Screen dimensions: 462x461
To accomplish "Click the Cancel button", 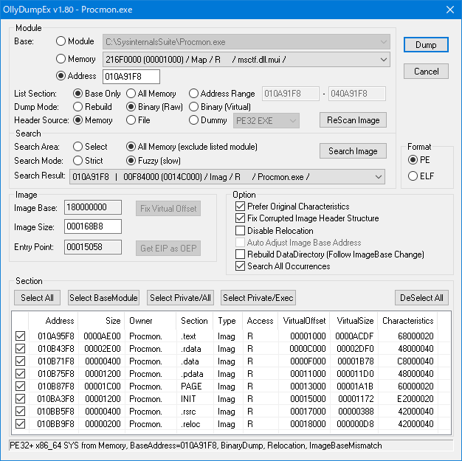I will (426, 72).
